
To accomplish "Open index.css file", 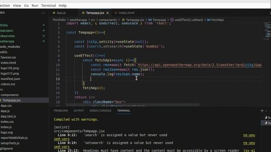I will click(x=7, y=122).
